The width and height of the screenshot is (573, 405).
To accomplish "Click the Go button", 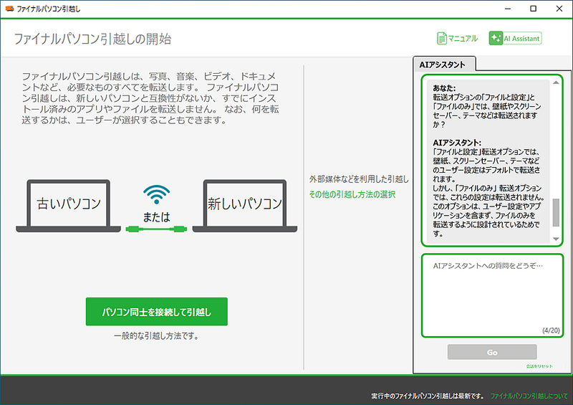I will coord(492,352).
